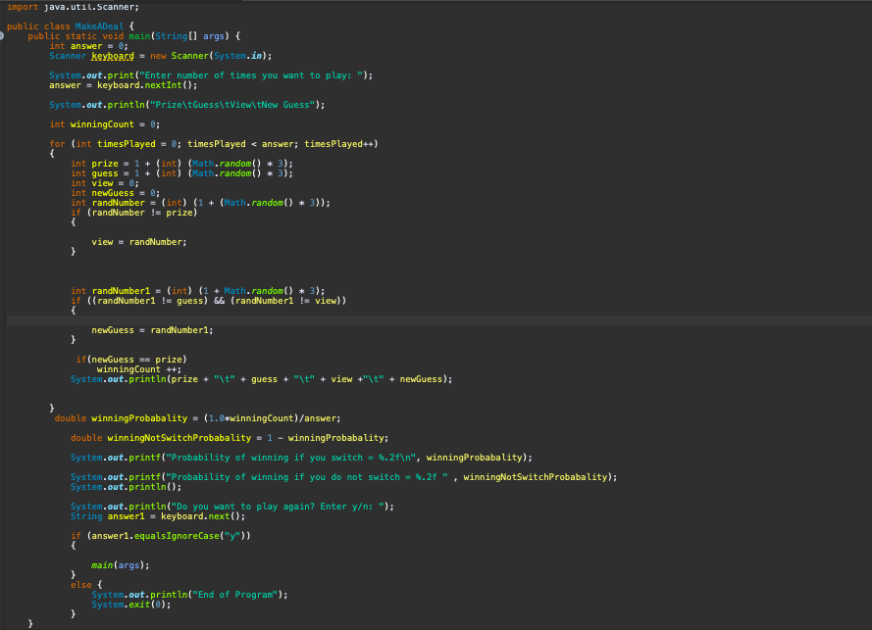
Task: Click the 'int prize = 1 +' line
Action: pos(181,164)
